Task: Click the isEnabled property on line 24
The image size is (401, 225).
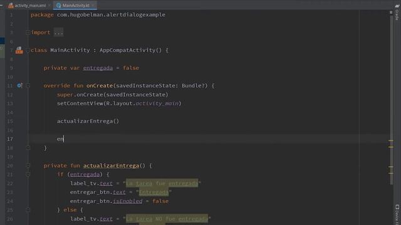Action: point(127,201)
